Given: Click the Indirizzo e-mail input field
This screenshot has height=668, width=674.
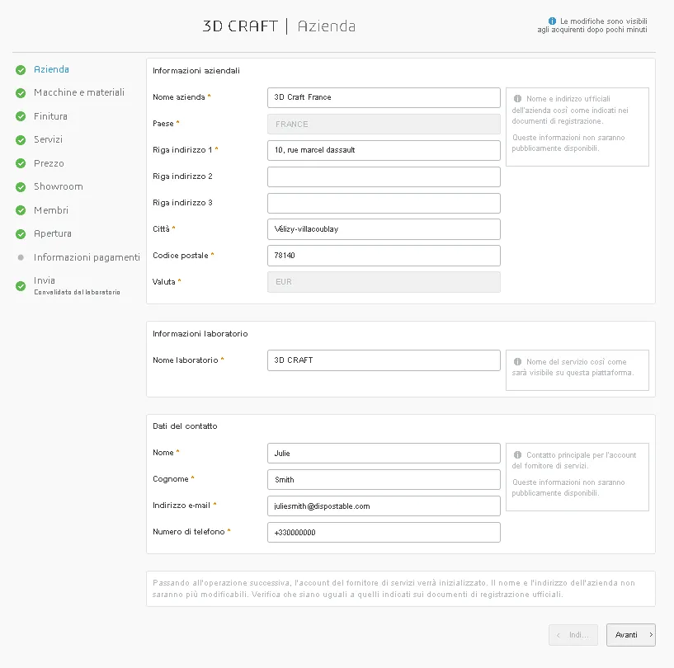Looking at the screenshot, I should [384, 506].
